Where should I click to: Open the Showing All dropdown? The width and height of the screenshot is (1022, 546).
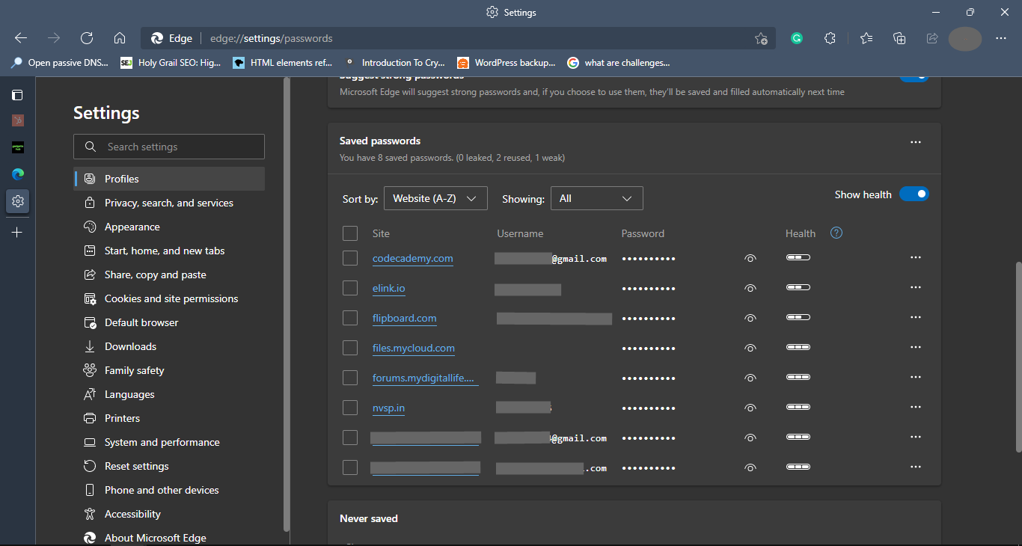tap(596, 198)
